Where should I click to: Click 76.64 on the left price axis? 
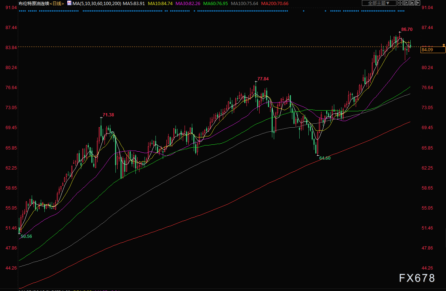(11, 88)
